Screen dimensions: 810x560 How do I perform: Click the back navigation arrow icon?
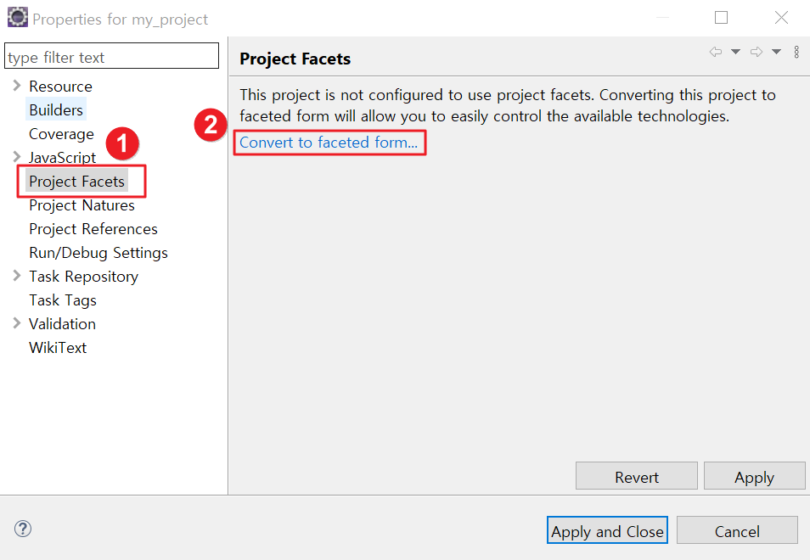tap(715, 52)
